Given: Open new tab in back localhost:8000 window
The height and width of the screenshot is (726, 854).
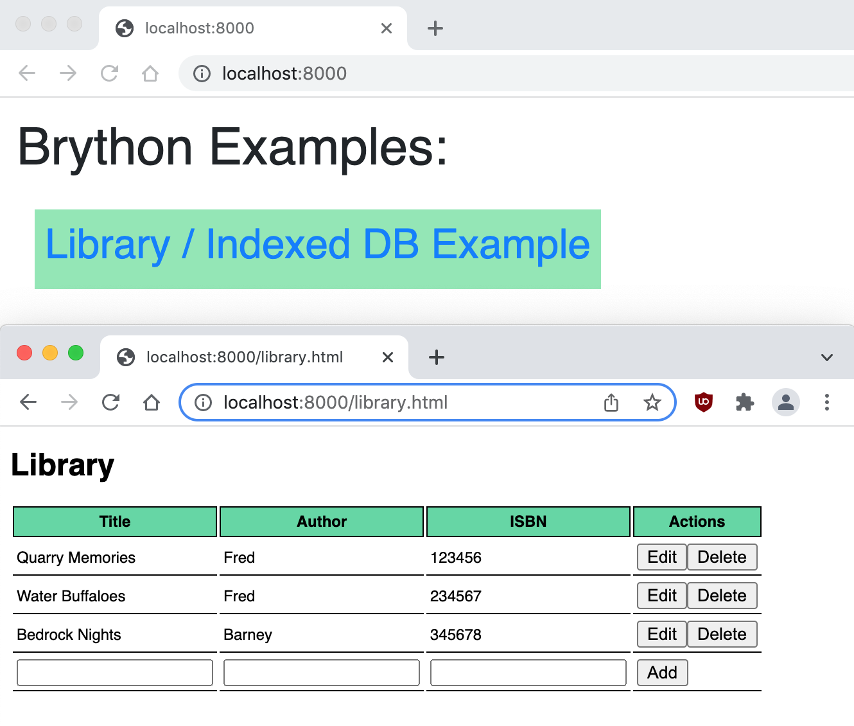Looking at the screenshot, I should point(435,28).
